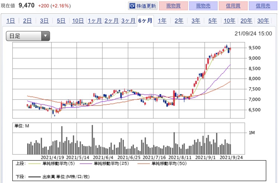Click the 7,500 price axis label
The height and width of the screenshot is (183, 279).
[254, 89]
